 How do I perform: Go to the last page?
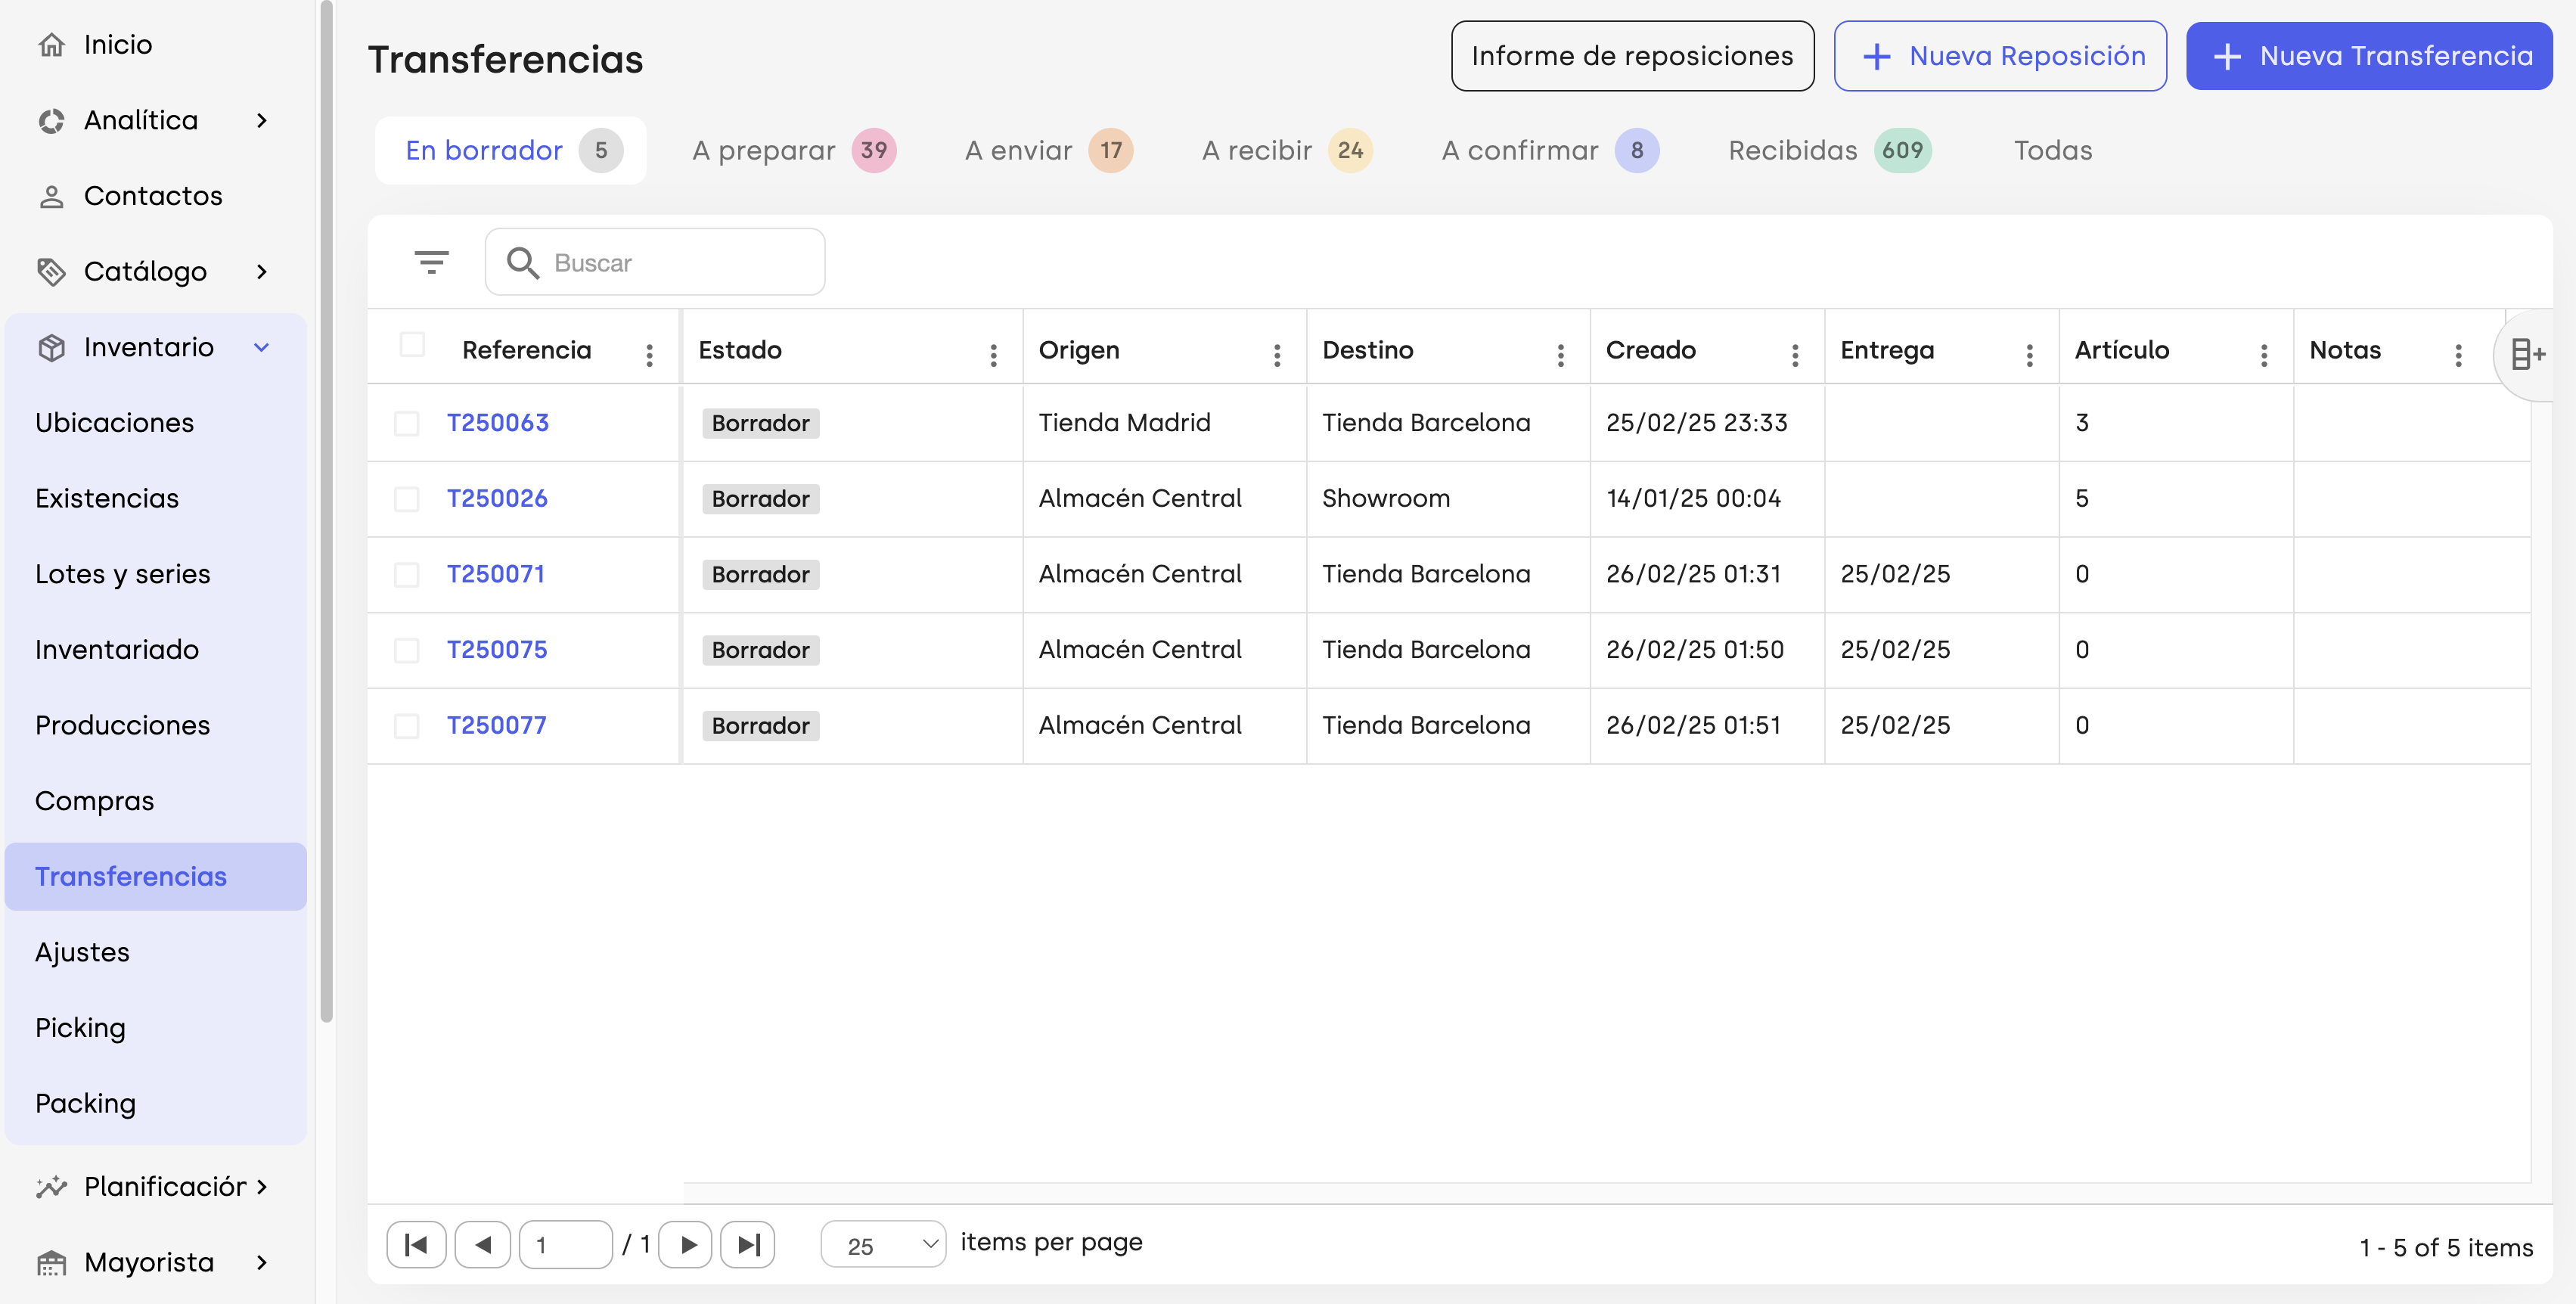[x=748, y=1245]
